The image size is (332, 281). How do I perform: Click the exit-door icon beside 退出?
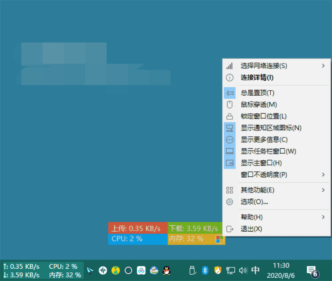(229, 229)
